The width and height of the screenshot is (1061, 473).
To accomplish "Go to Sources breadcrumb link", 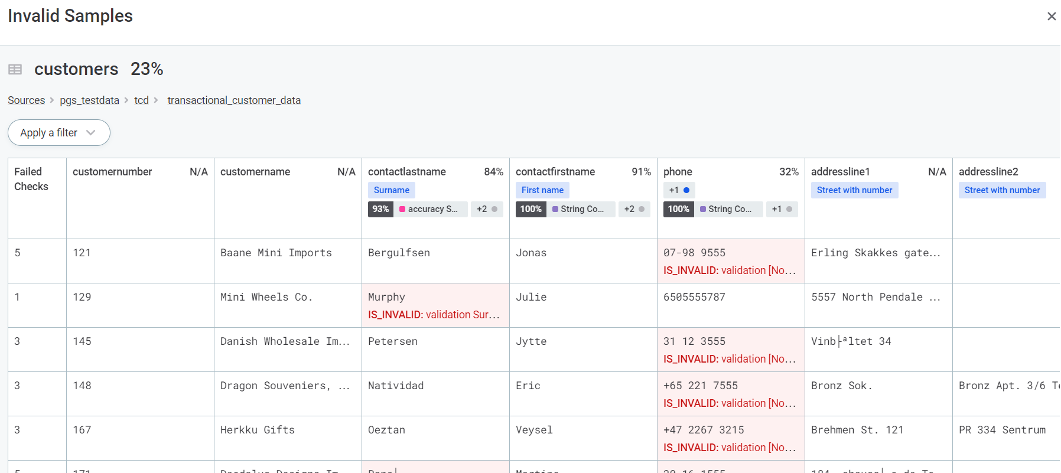I will coord(26,100).
